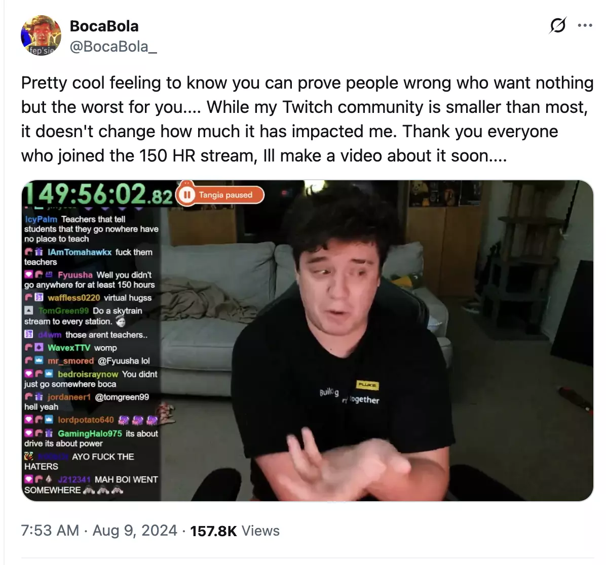This screenshot has width=606, height=565.
Task: Click the 149:56:02.82 stream timer
Action: pos(98,194)
